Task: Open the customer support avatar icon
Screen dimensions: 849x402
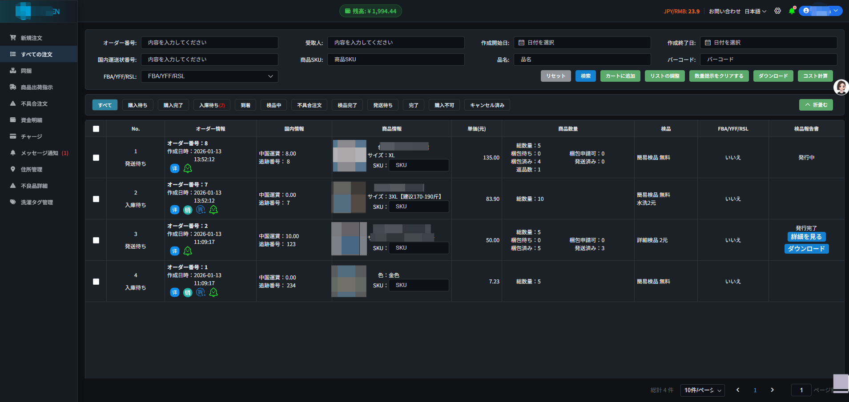Action: 841,87
